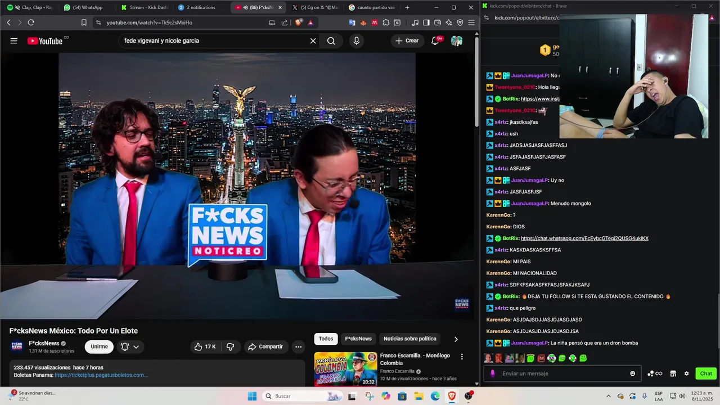The width and height of the screenshot is (720, 405).
Task: Open Brave main menu hamburger
Action: click(471, 22)
